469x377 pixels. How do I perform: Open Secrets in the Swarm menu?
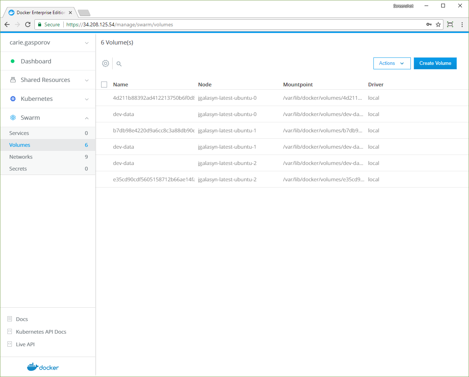18,169
